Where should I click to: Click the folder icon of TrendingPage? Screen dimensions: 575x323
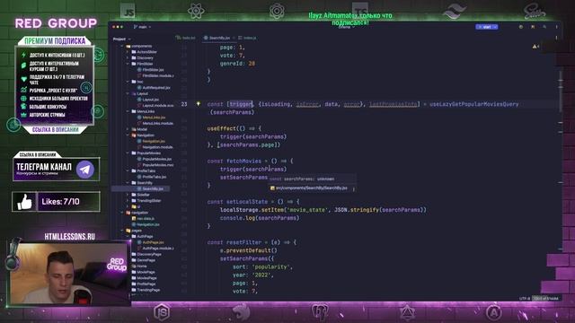pos(134,290)
